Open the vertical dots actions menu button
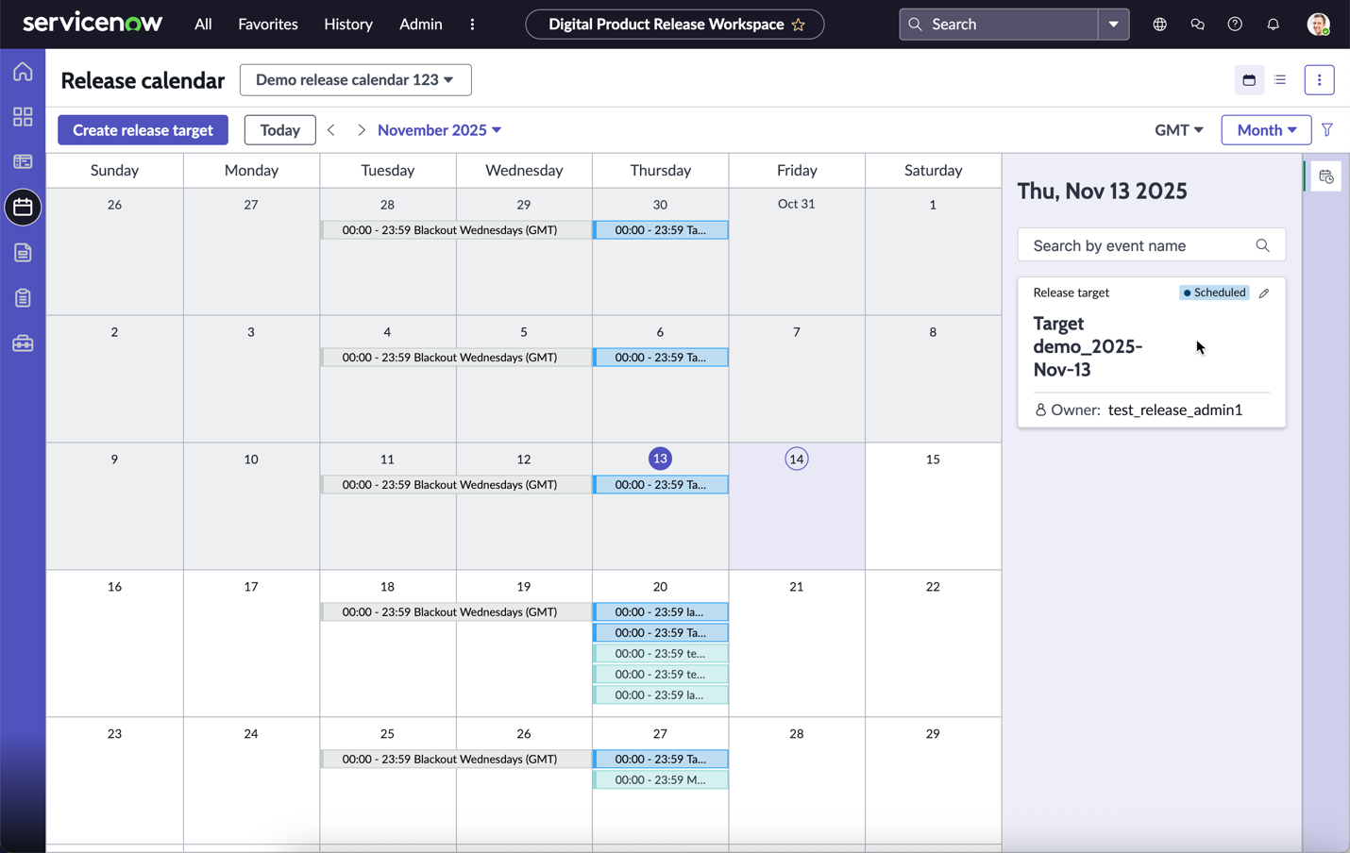The height and width of the screenshot is (853, 1350). pos(1319,80)
